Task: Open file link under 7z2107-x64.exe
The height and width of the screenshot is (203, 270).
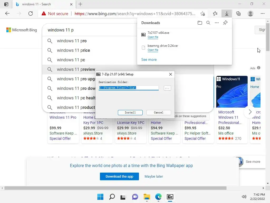Action: pyautogui.click(x=153, y=37)
